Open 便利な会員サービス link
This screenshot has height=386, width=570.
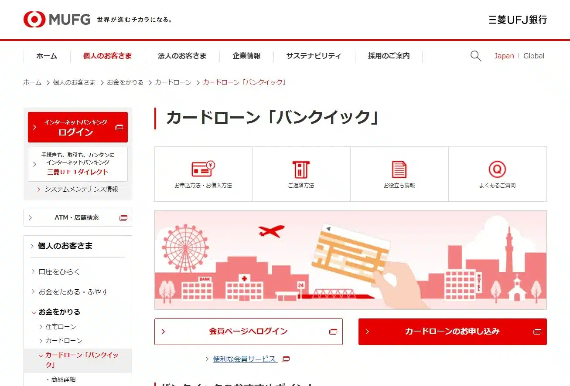pos(245,359)
